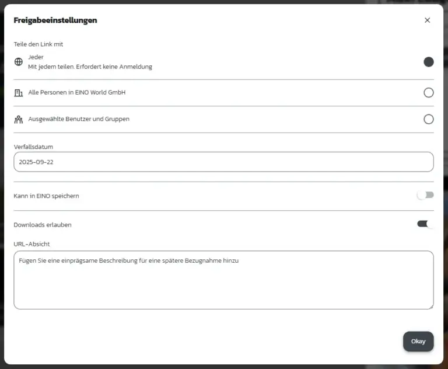
Task: Click the Alle Personen in EINO World GmbH label
Action: pyautogui.click(x=77, y=92)
